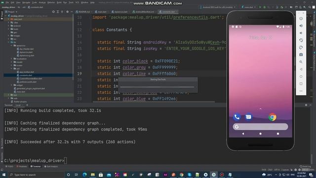Click the preferenceutils import path on line 10
The height and width of the screenshot is (178, 316).
click(191, 17)
